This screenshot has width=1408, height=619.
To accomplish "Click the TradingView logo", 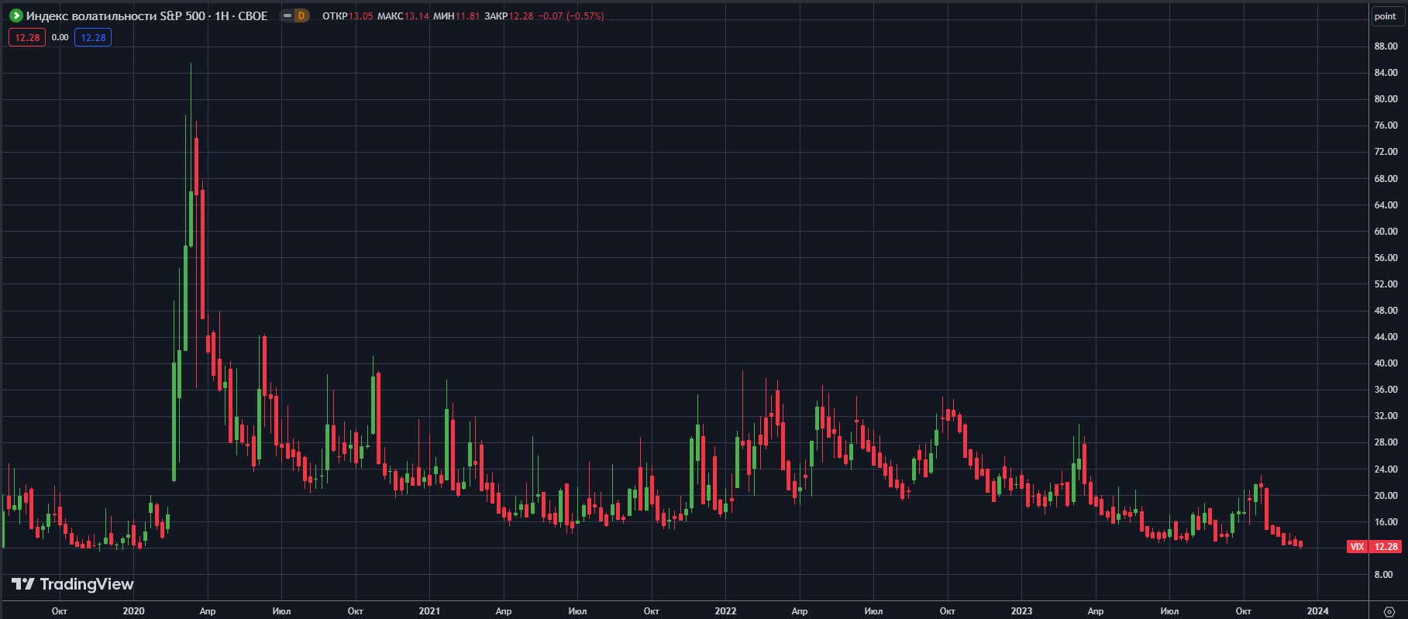I will tap(73, 584).
